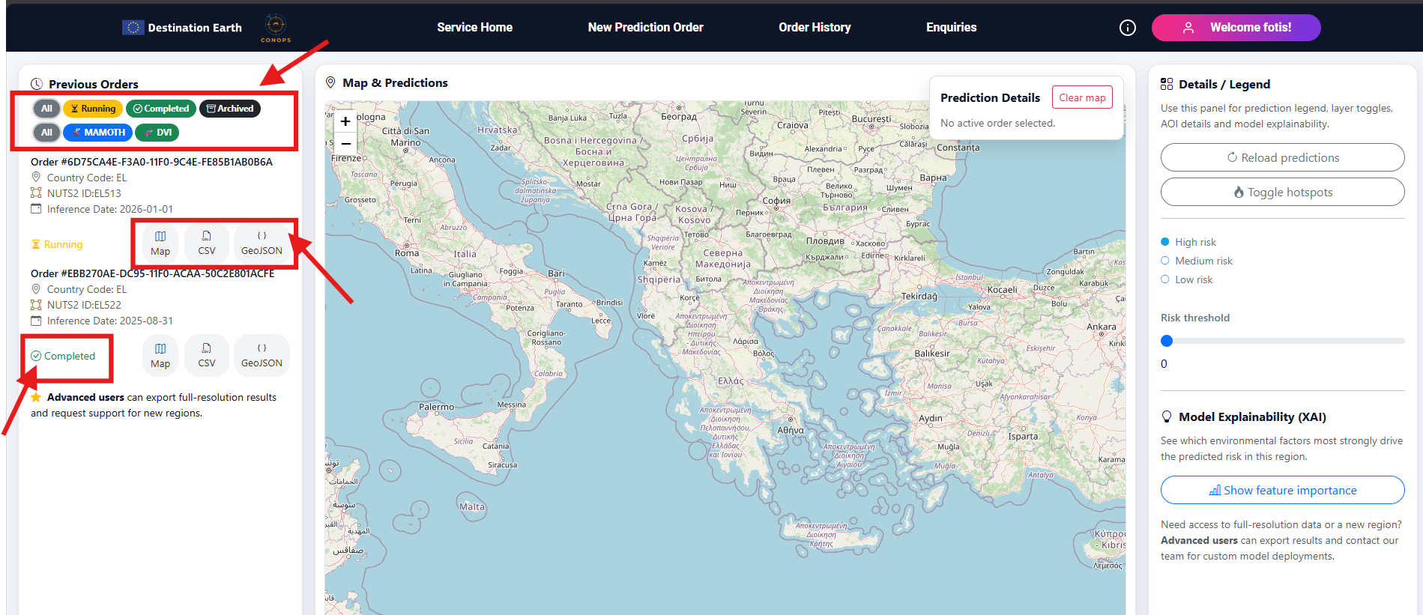
Task: Click the Destination Earth EU flag logo
Action: pyautogui.click(x=133, y=28)
